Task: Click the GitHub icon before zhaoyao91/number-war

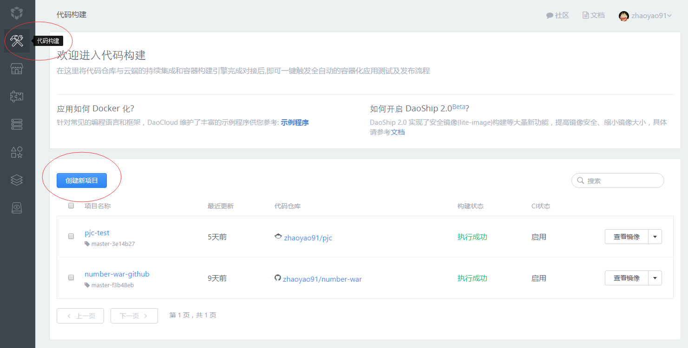Action: 278,278
